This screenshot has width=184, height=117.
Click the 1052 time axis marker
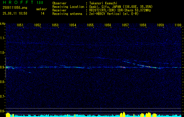tap(37, 25)
